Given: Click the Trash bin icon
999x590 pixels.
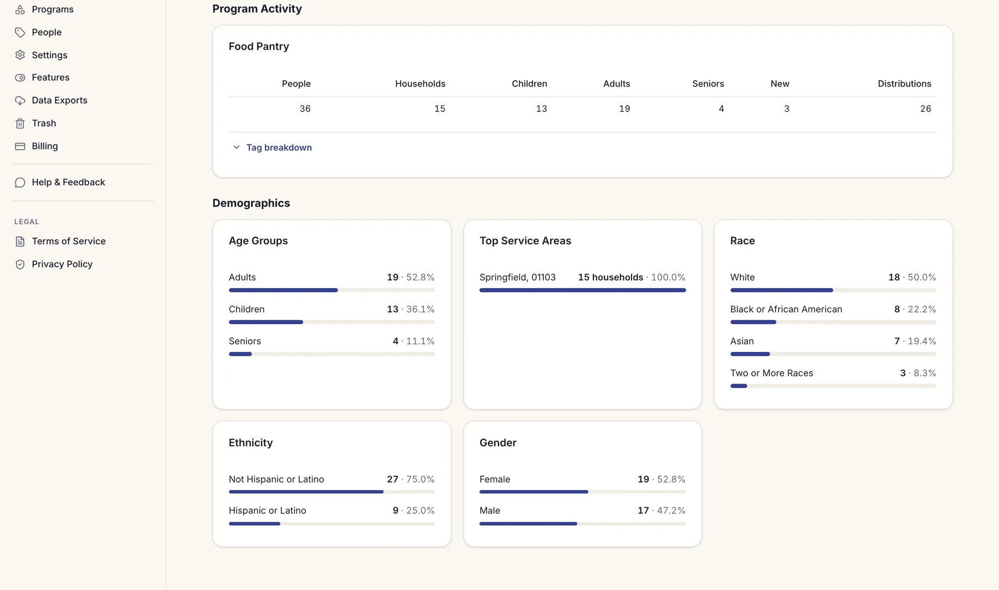Looking at the screenshot, I should coord(20,123).
